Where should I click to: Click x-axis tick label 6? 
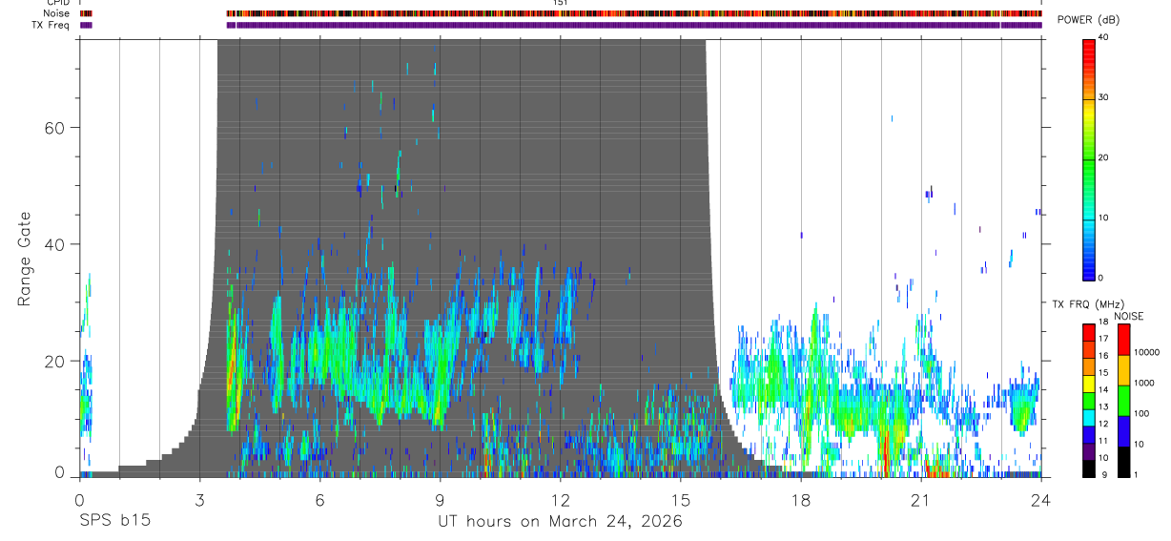point(319,499)
